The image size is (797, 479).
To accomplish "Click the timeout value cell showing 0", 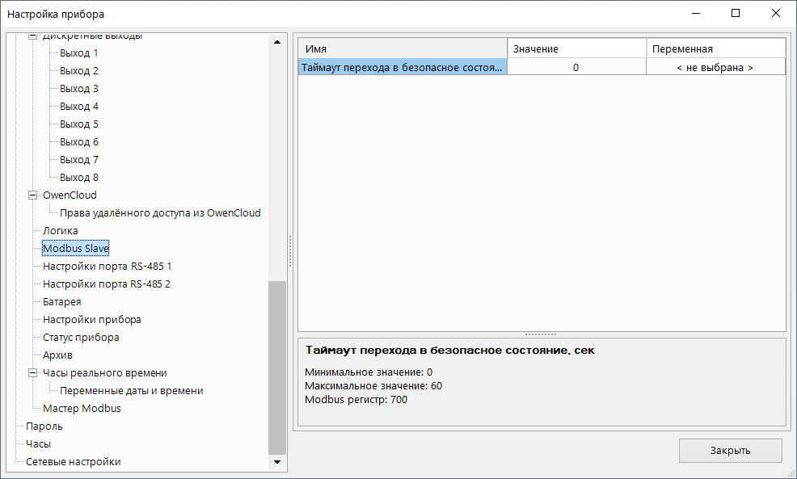I will (576, 68).
